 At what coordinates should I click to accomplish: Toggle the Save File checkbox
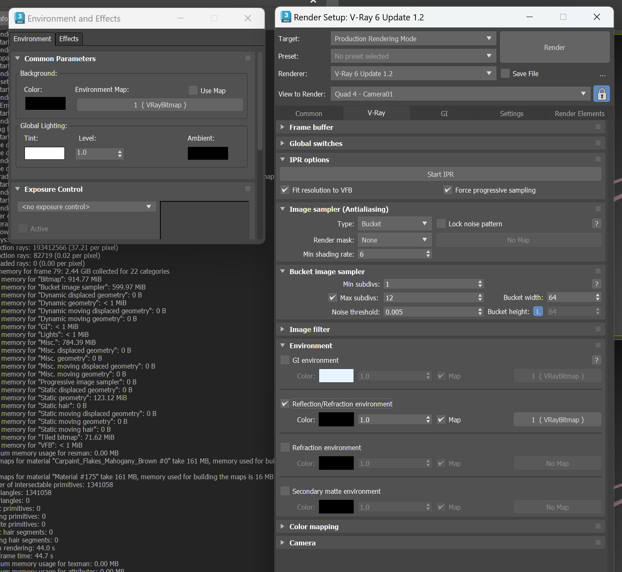[505, 73]
